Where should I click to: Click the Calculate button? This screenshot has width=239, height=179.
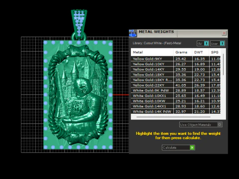[178, 147]
